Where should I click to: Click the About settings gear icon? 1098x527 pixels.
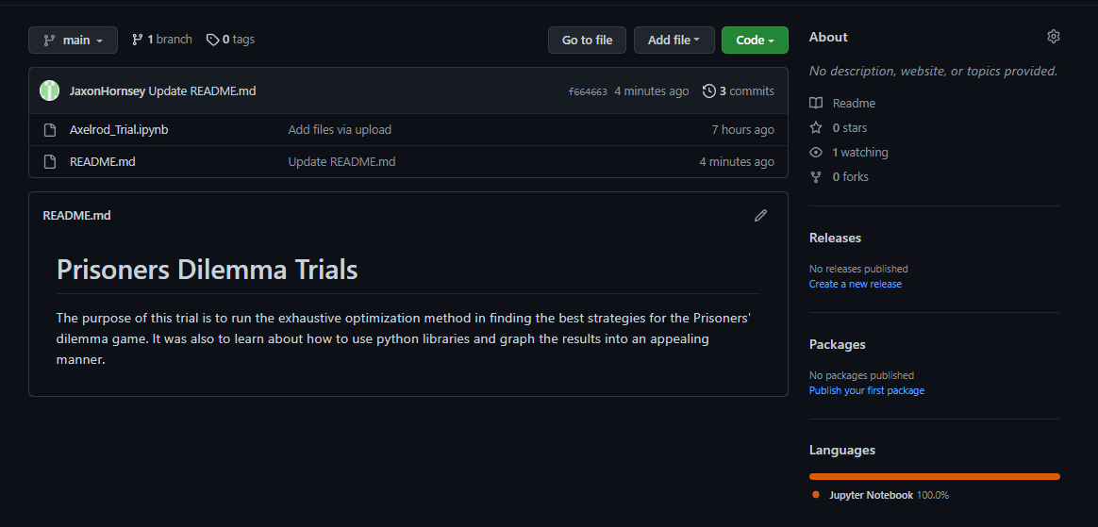click(x=1054, y=37)
